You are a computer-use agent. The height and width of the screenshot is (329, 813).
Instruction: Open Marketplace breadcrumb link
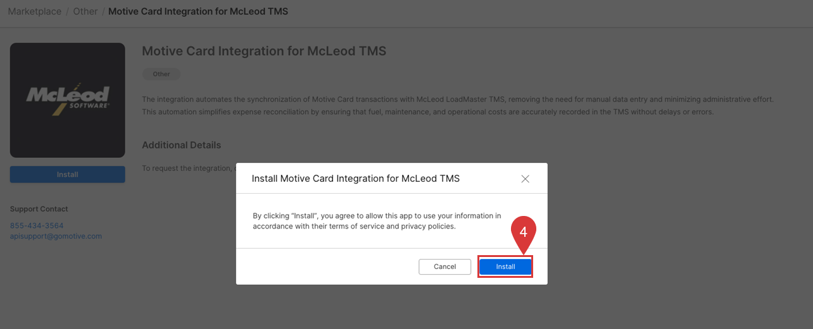click(x=35, y=11)
